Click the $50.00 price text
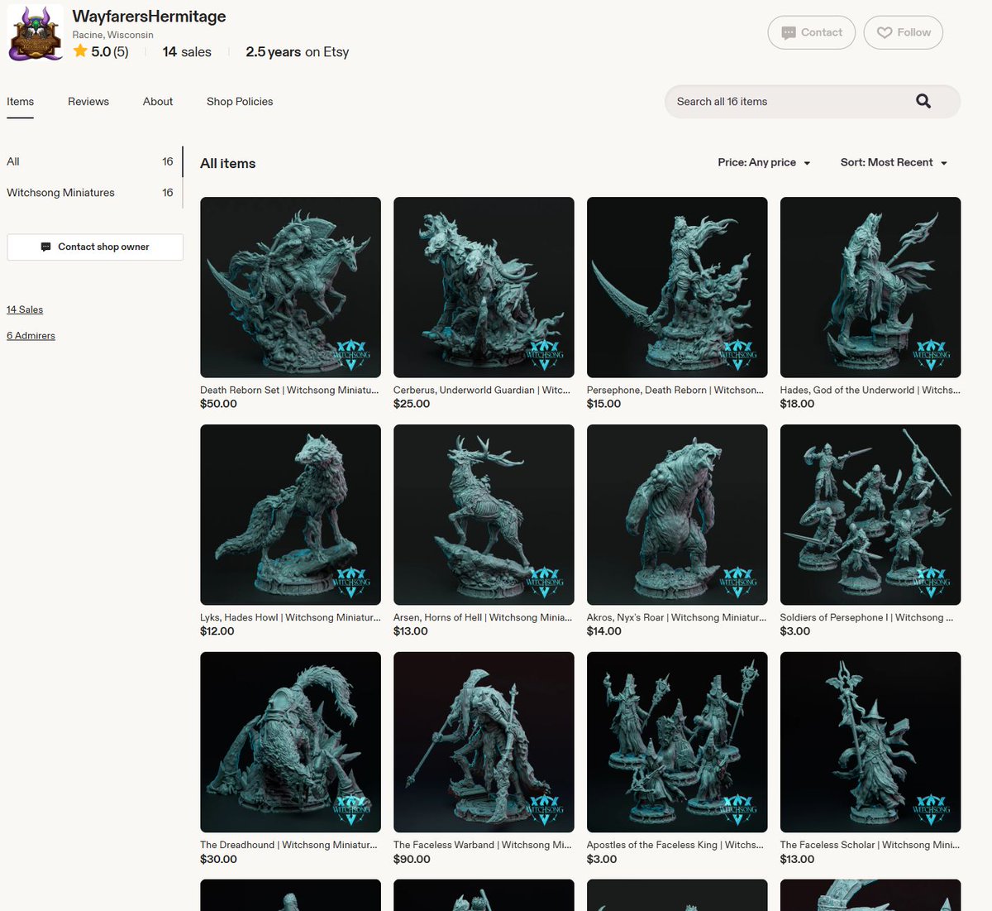The height and width of the screenshot is (911, 992). pos(218,404)
